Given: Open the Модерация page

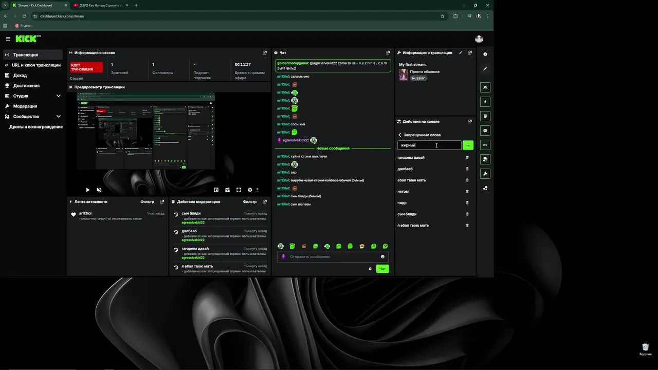Looking at the screenshot, I should point(33,106).
